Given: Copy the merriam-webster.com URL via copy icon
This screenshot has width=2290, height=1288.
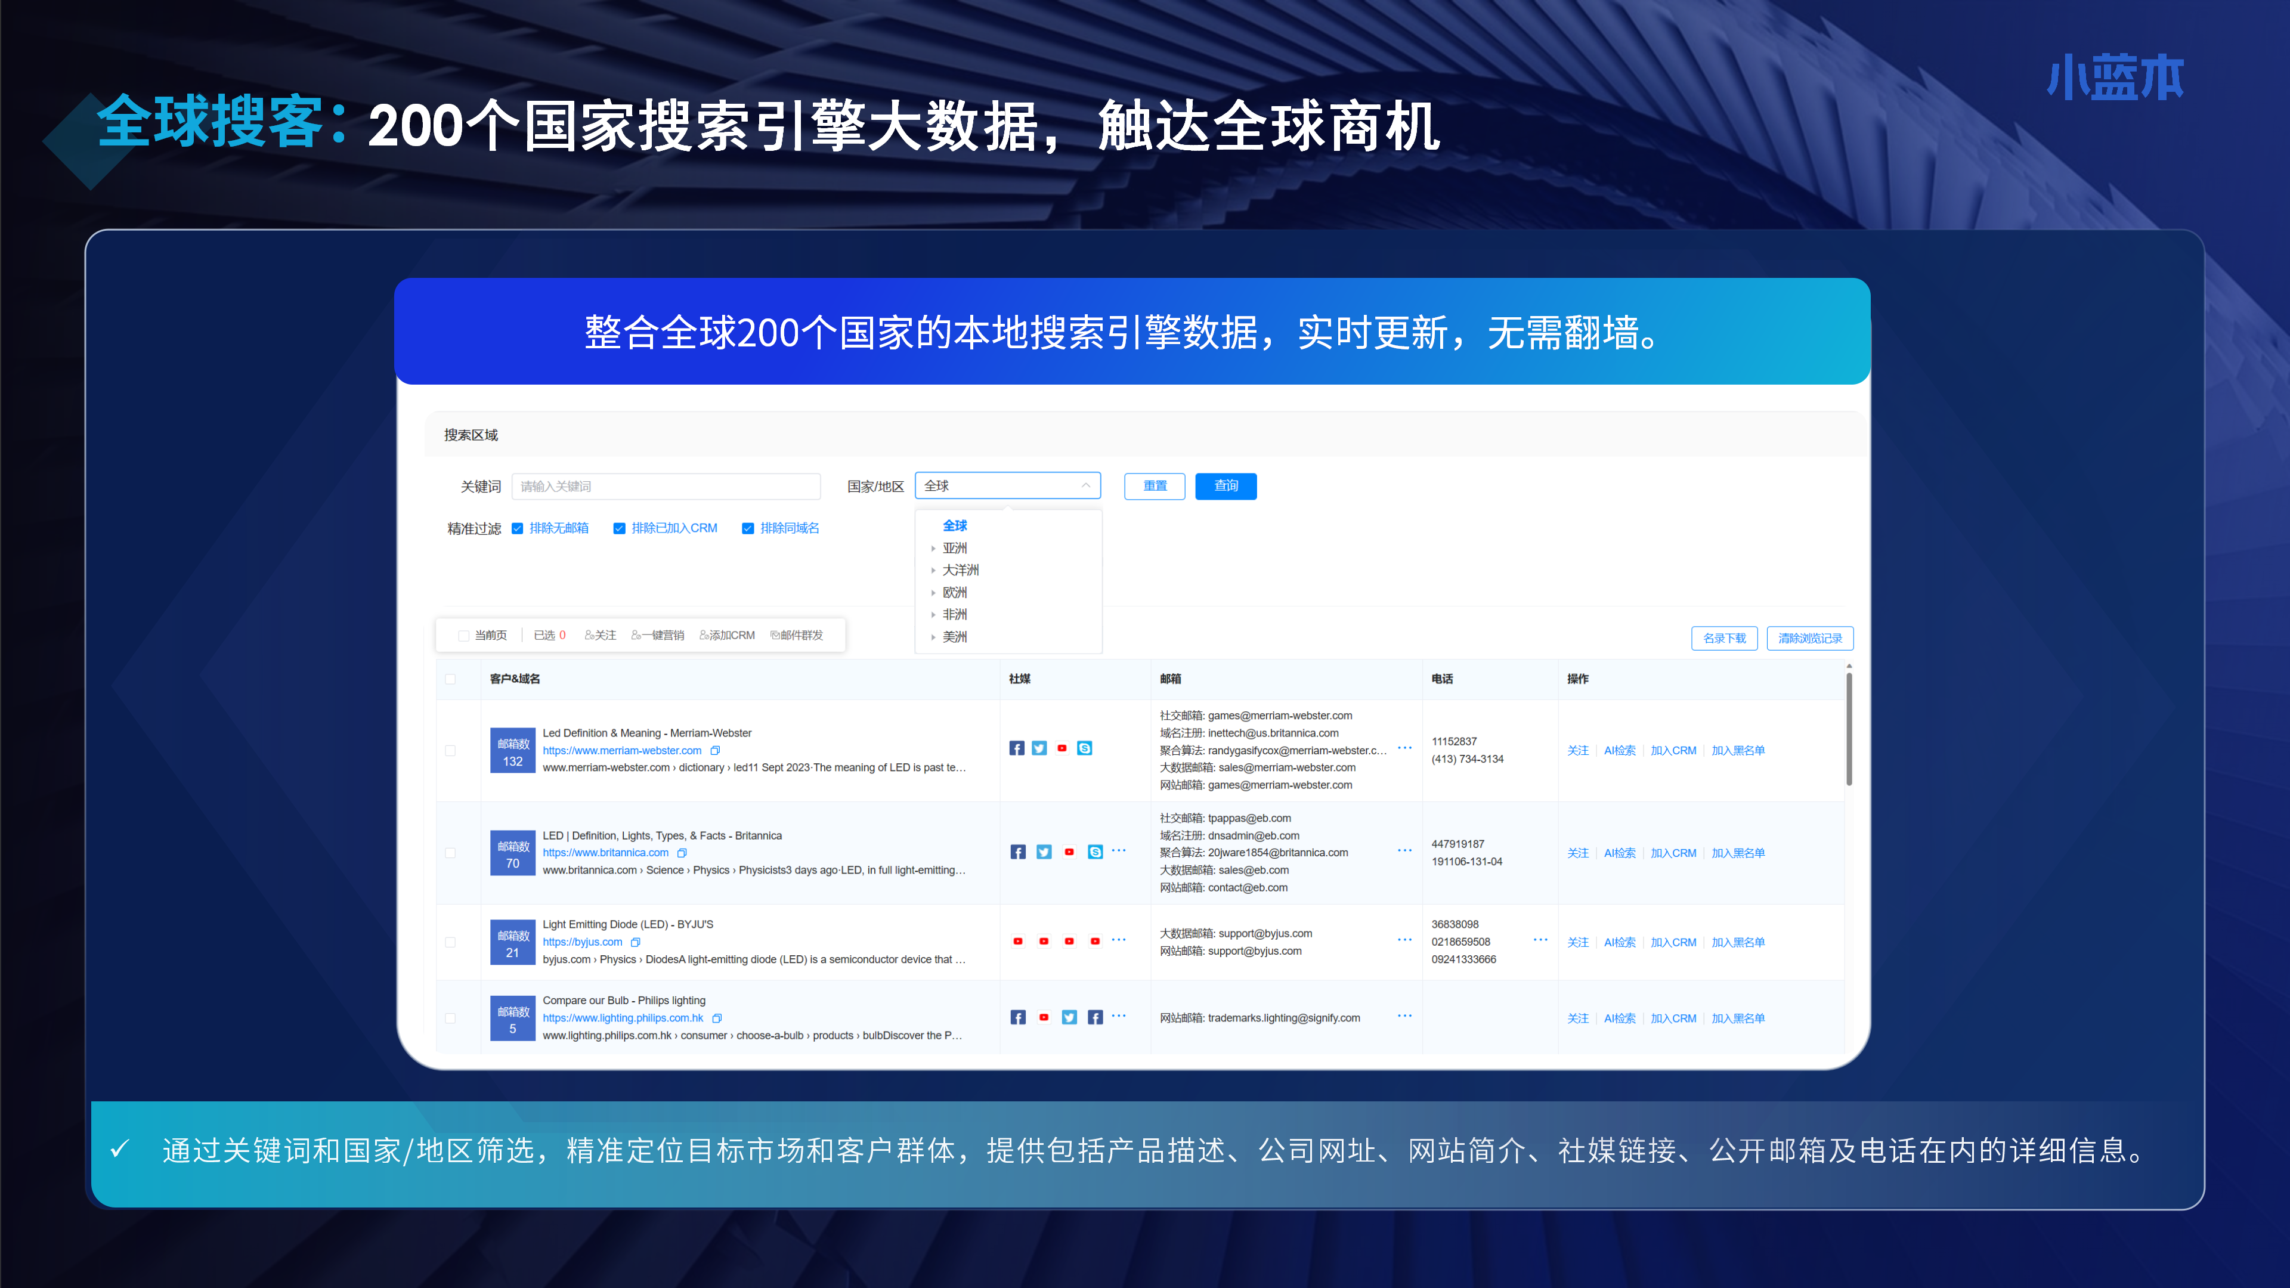Looking at the screenshot, I should pos(716,750).
